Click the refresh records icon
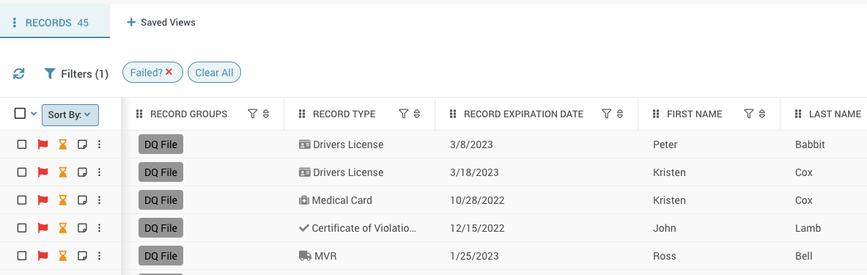Screen dimensions: 867x275 coord(19,73)
